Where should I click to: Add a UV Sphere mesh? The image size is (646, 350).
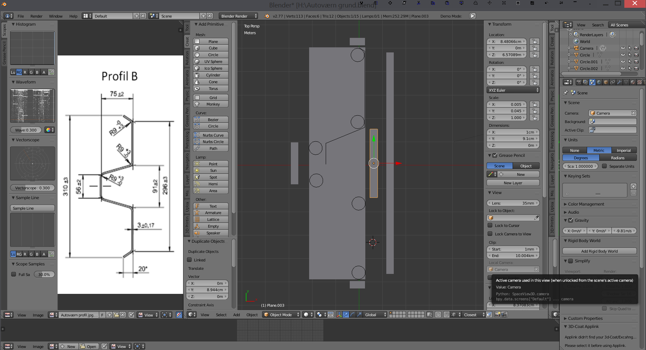pos(211,62)
